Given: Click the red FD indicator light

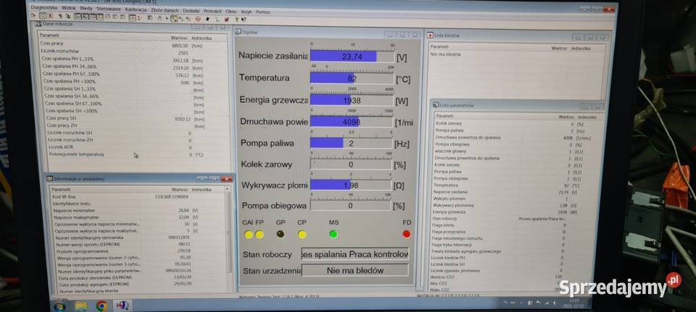Looking at the screenshot, I should tap(407, 234).
